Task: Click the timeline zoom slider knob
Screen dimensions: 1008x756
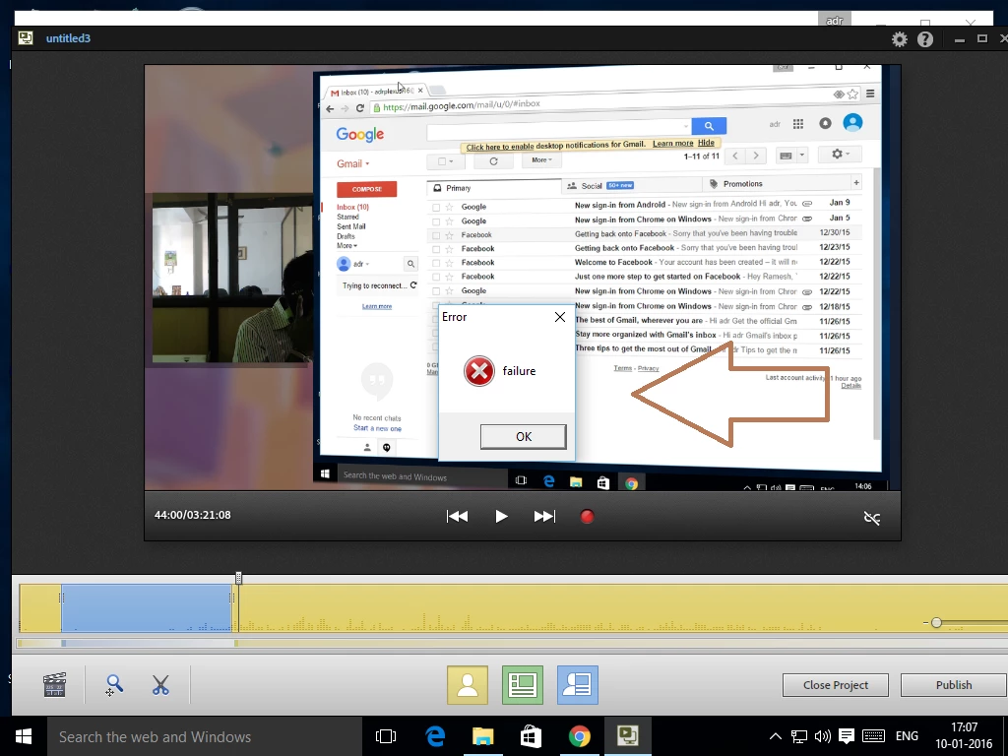Action: click(936, 622)
